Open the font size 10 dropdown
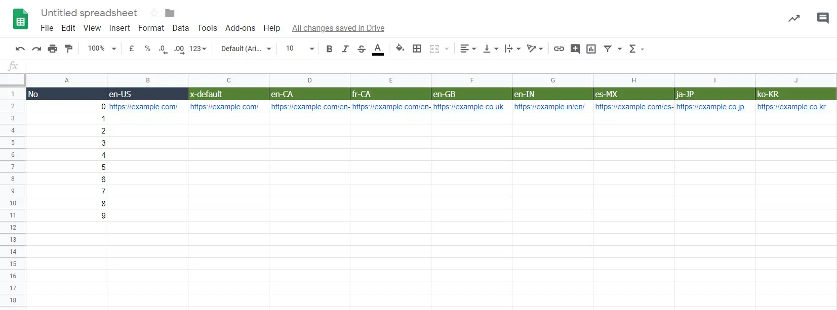The width and height of the screenshot is (837, 310). 300,49
